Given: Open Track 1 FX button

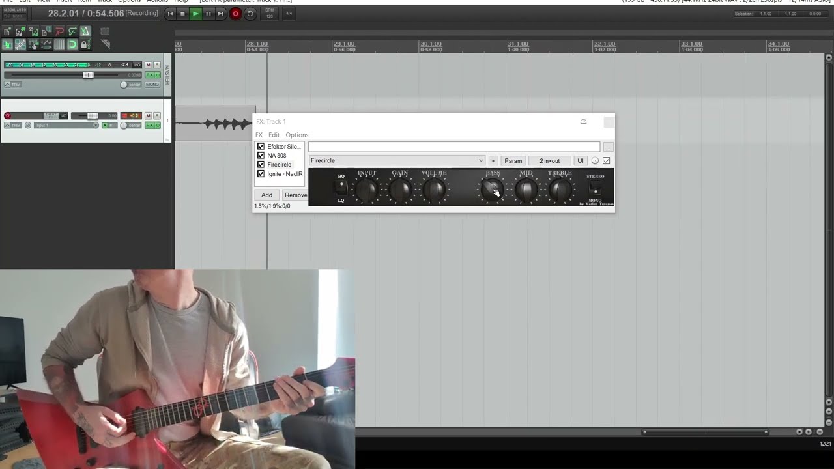Looking at the screenshot, I should (x=150, y=125).
